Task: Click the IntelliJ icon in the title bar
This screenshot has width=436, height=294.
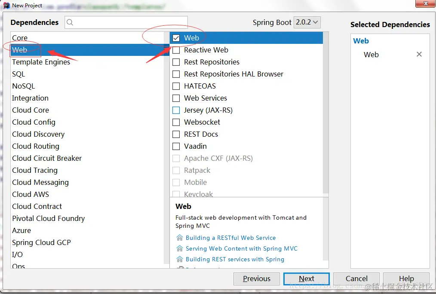Action: [x=6, y=5]
